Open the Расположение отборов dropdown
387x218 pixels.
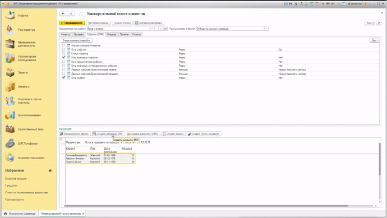(x=266, y=29)
